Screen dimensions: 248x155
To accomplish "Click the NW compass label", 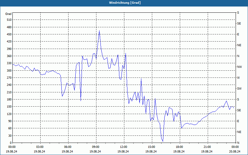I will (239, 67).
